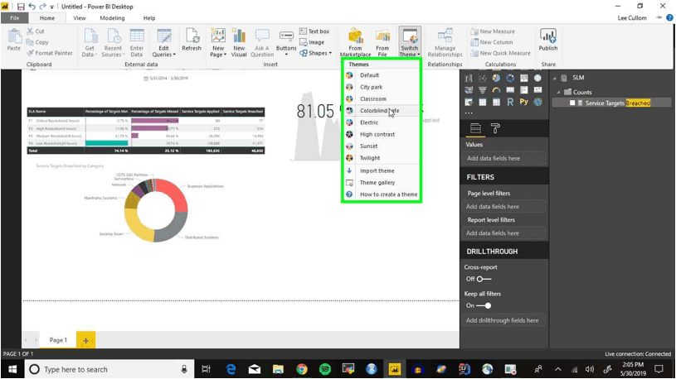The height and width of the screenshot is (379, 676).
Task: Click New Measure
Action: point(493,31)
